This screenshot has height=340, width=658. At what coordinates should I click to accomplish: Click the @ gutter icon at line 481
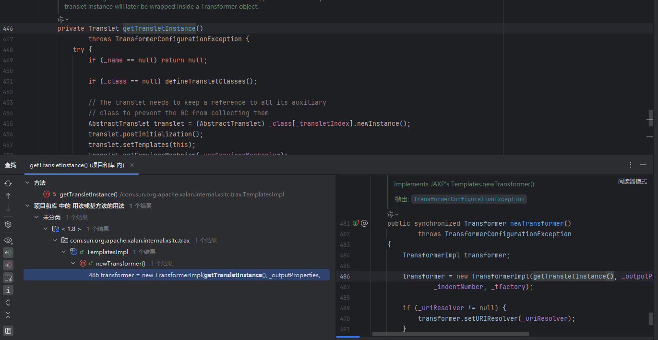coord(364,223)
